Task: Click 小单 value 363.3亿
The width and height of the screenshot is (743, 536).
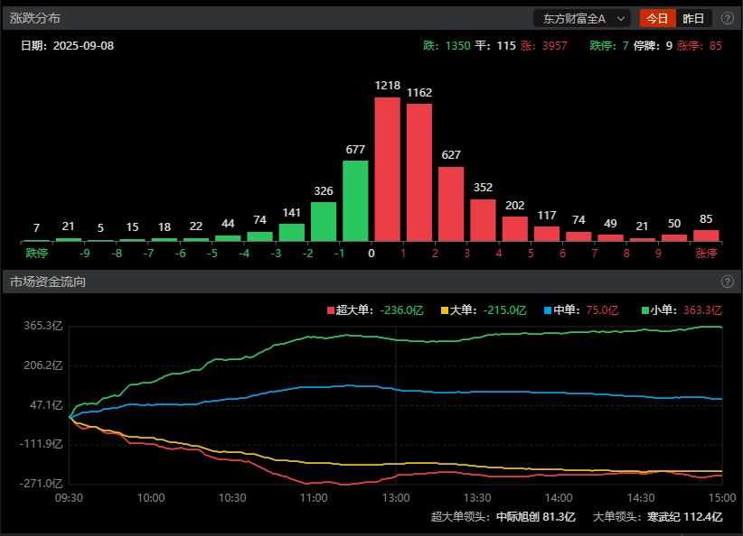Action: click(702, 310)
